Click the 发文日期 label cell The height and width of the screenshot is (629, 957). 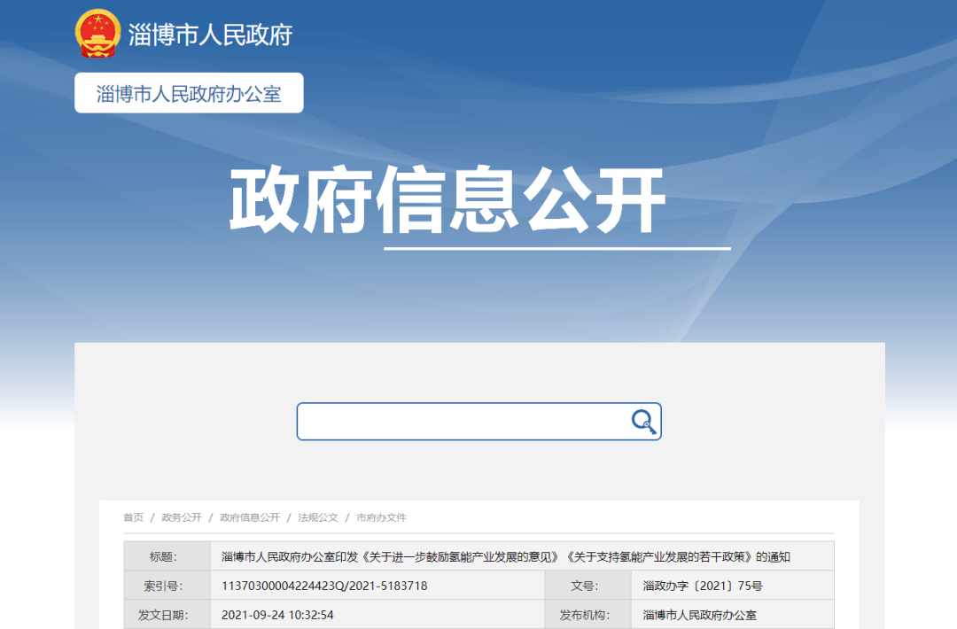coord(166,615)
